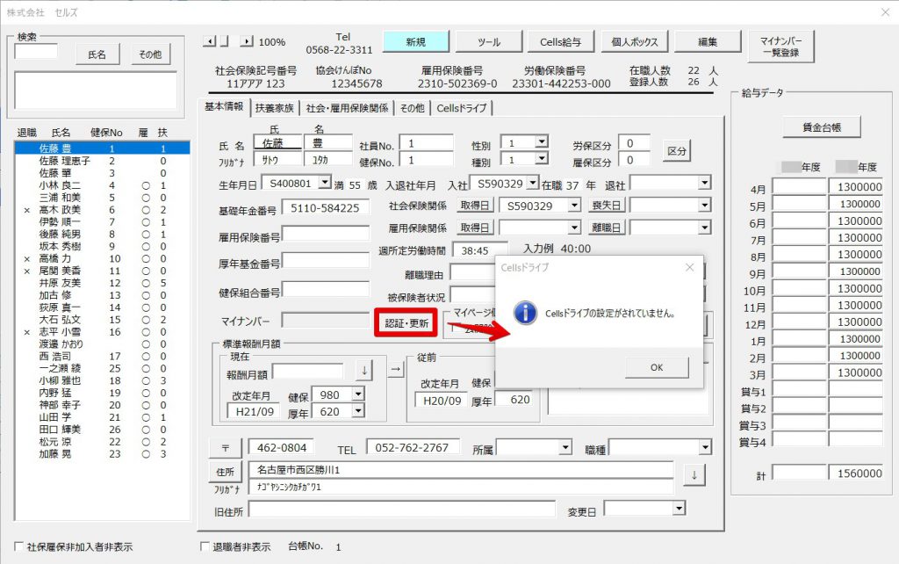Image resolution: width=899 pixels, height=564 pixels.
Task: Click the ツール button
Action: click(x=488, y=42)
